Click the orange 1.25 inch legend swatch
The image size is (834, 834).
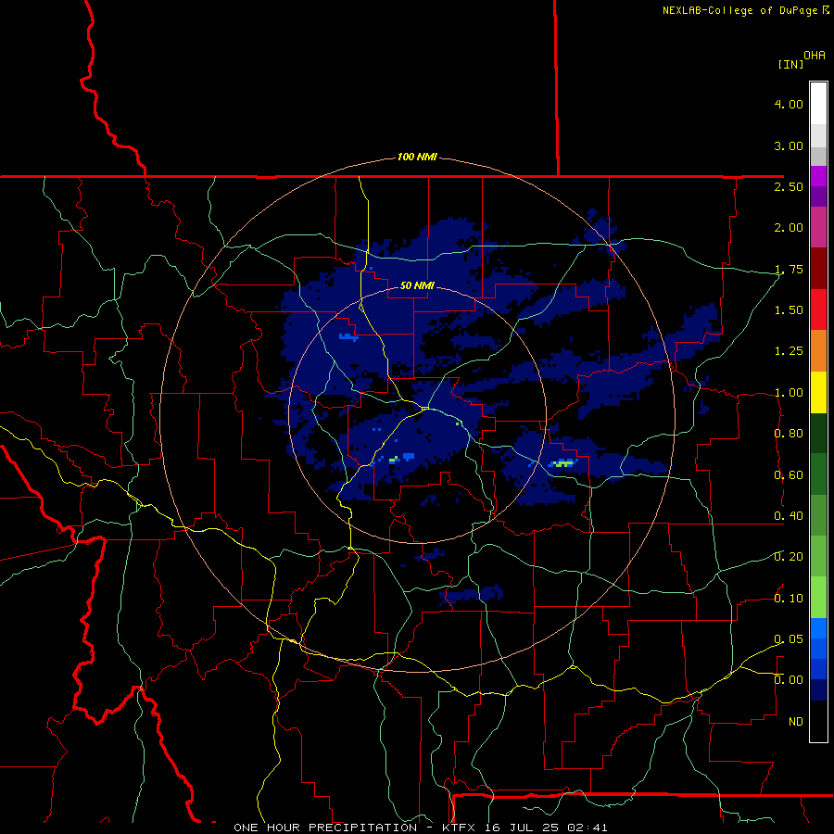[x=818, y=351]
